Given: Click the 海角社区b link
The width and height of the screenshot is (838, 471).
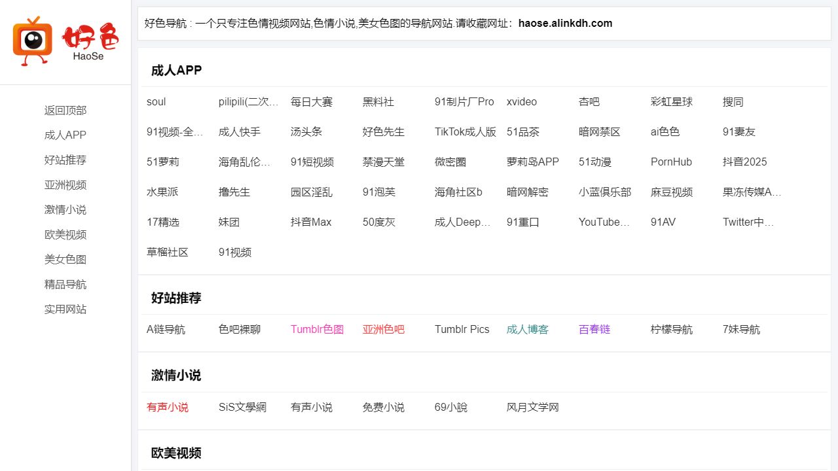Looking at the screenshot, I should coord(458,192).
